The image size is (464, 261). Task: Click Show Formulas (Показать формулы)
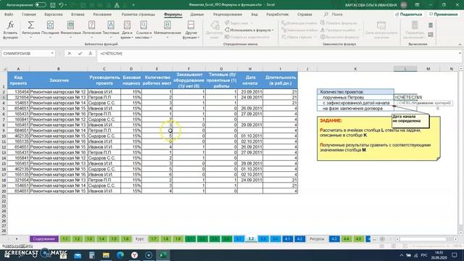coord(339,23)
